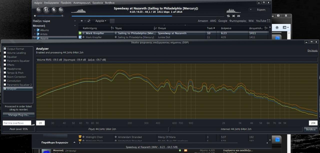Expand the Albums tree item
Viewport: 320px width, 153px height.
tap(35, 30)
